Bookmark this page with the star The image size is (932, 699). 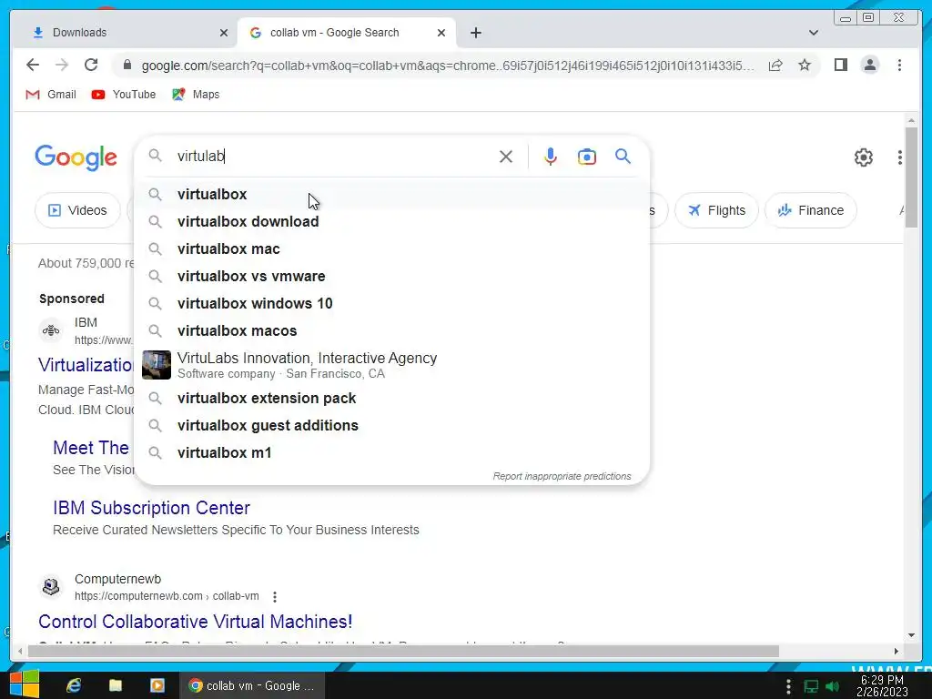click(805, 65)
